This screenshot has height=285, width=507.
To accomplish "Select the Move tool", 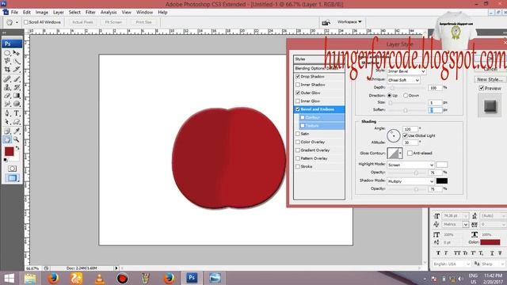I will coord(17,53).
